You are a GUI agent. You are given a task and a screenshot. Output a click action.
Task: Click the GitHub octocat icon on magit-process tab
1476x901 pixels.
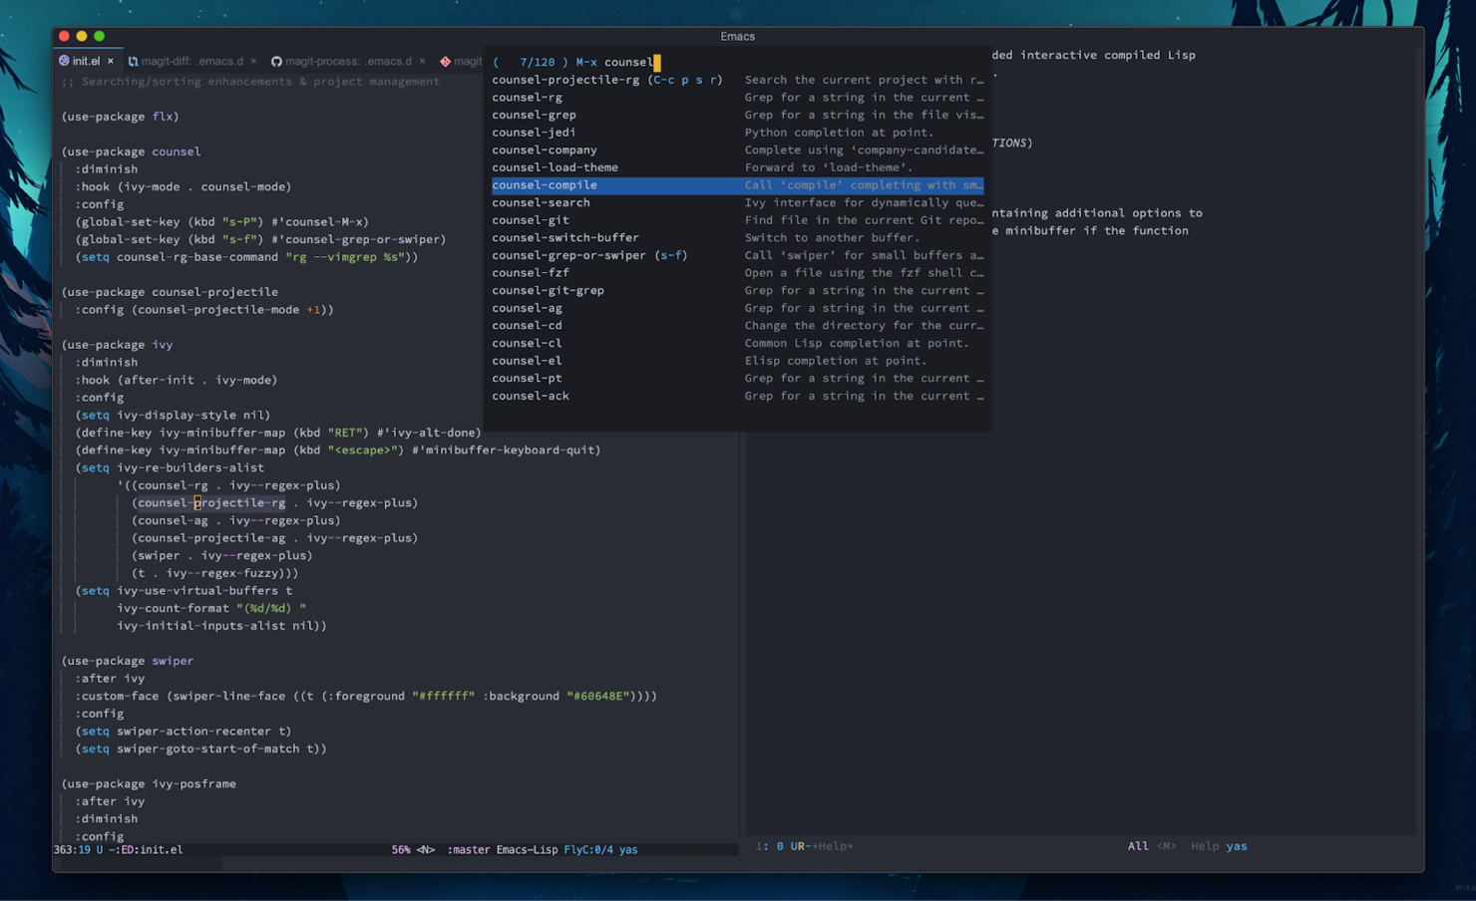click(277, 61)
